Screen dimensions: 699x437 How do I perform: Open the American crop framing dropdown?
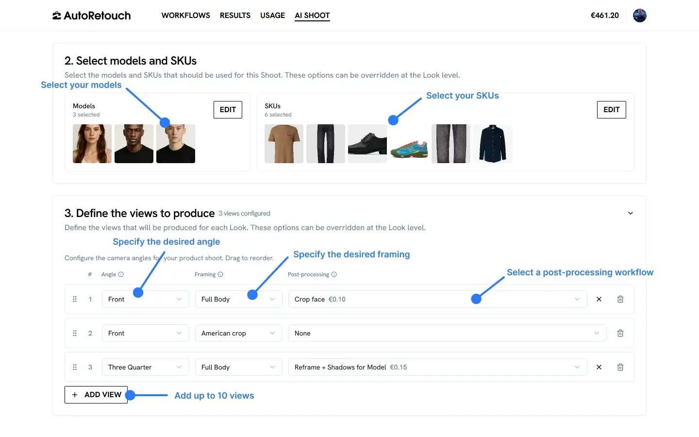point(238,333)
